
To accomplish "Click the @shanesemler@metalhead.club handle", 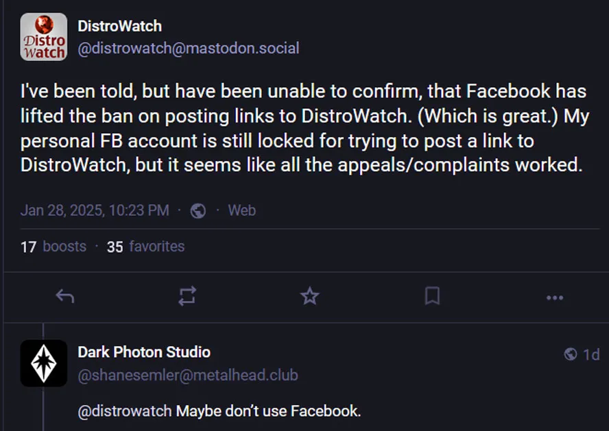I will [187, 375].
